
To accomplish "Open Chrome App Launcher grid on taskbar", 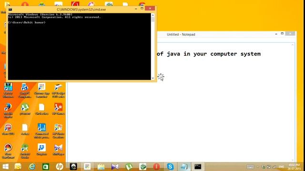I will [87, 167].
